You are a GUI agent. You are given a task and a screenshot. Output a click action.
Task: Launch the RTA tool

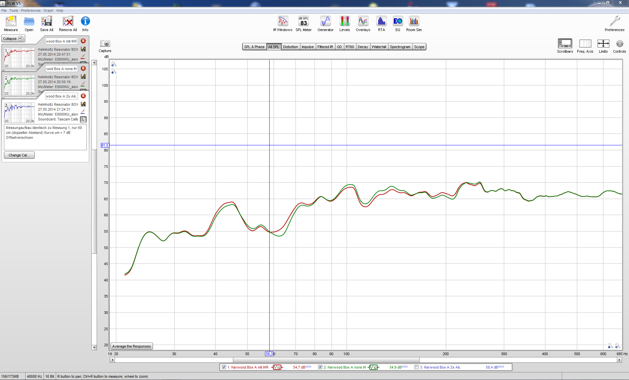pos(381,24)
